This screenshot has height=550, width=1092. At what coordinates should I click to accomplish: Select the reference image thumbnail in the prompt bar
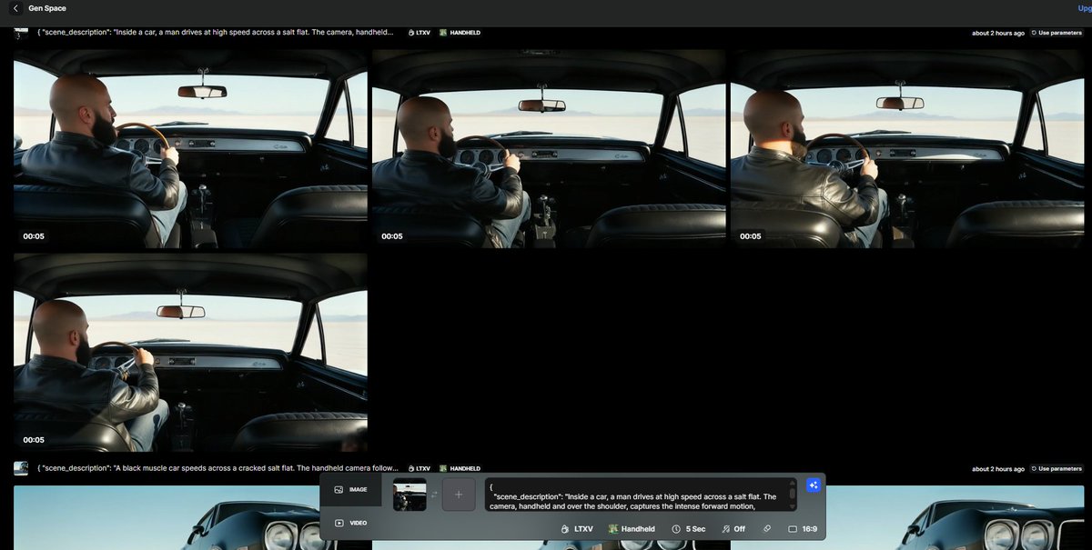409,495
